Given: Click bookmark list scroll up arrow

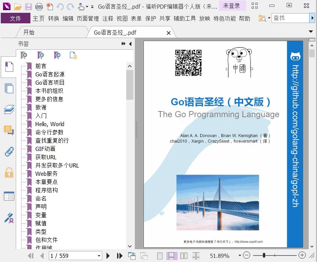Looking at the screenshot, I should point(130,66).
